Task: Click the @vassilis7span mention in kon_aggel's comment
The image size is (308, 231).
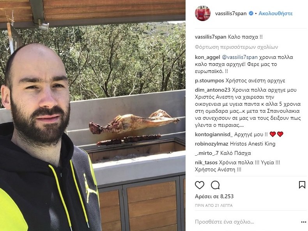Action: click(x=240, y=57)
